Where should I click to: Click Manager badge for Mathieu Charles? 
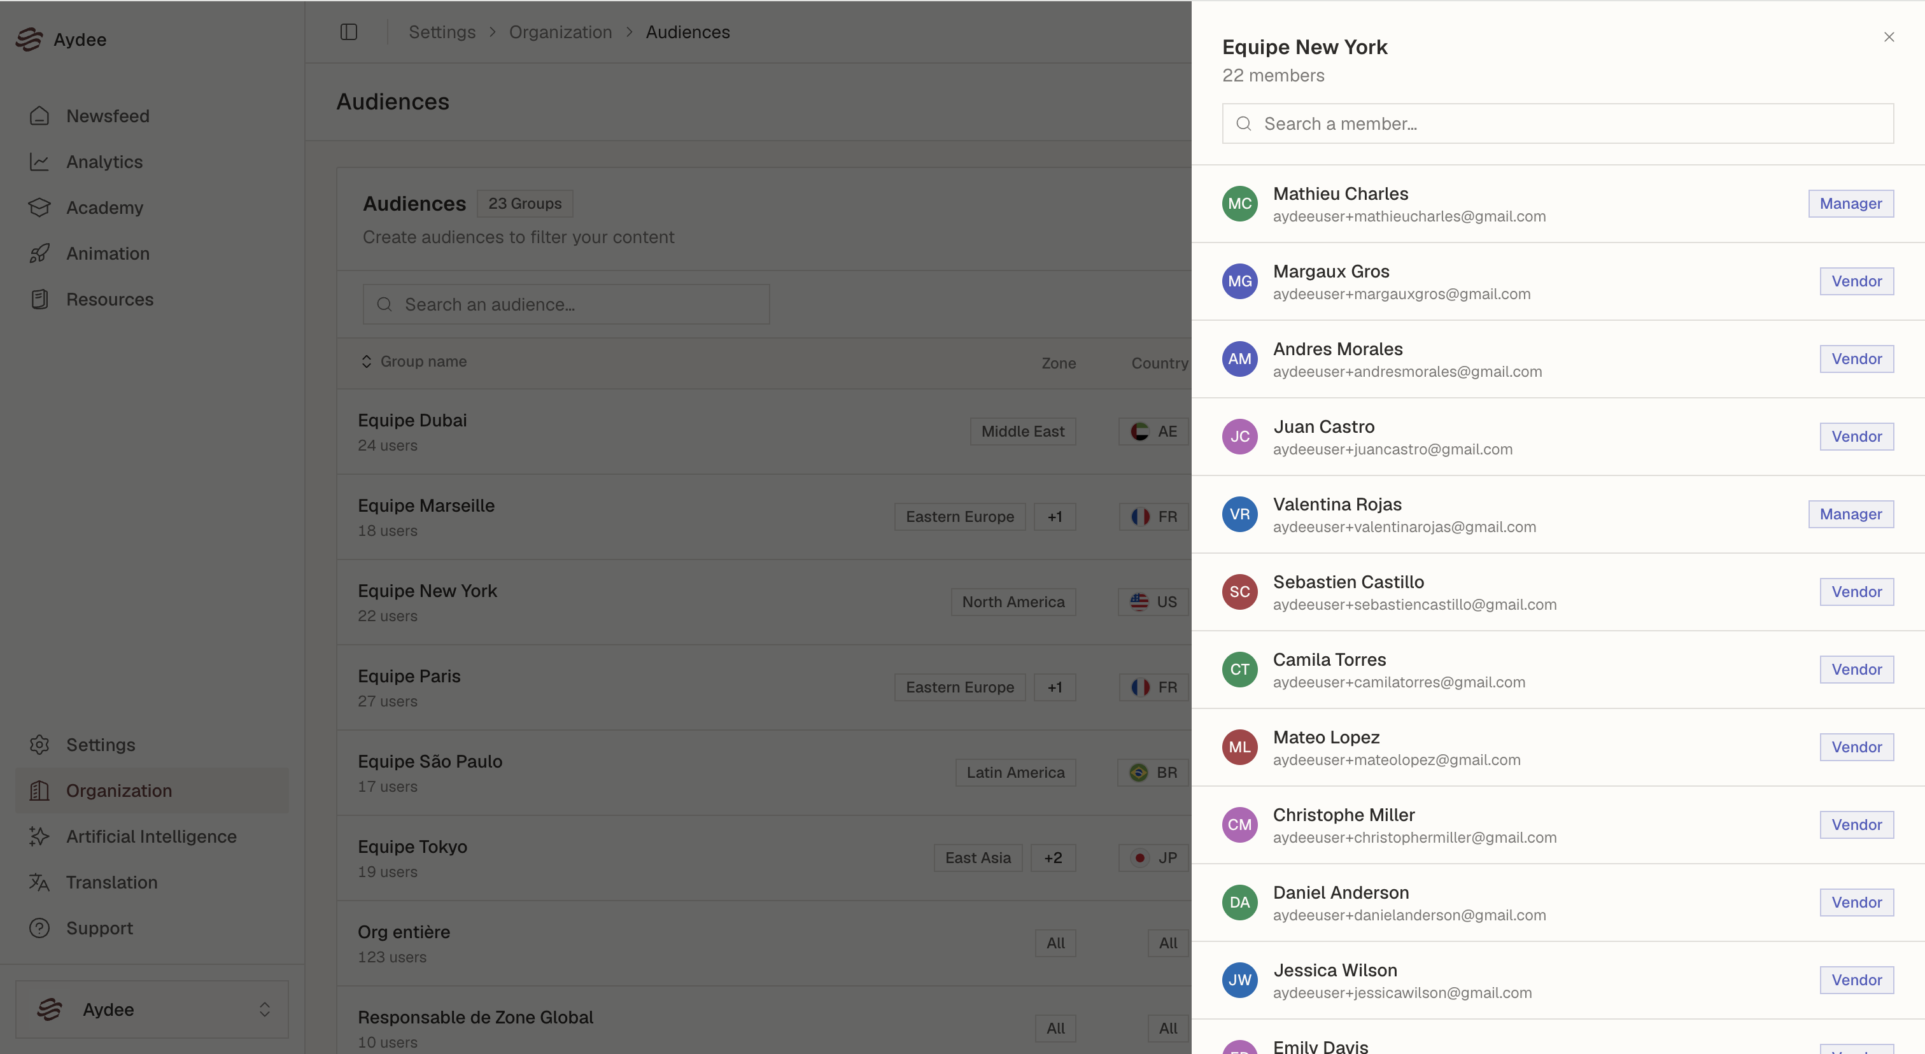point(1851,203)
